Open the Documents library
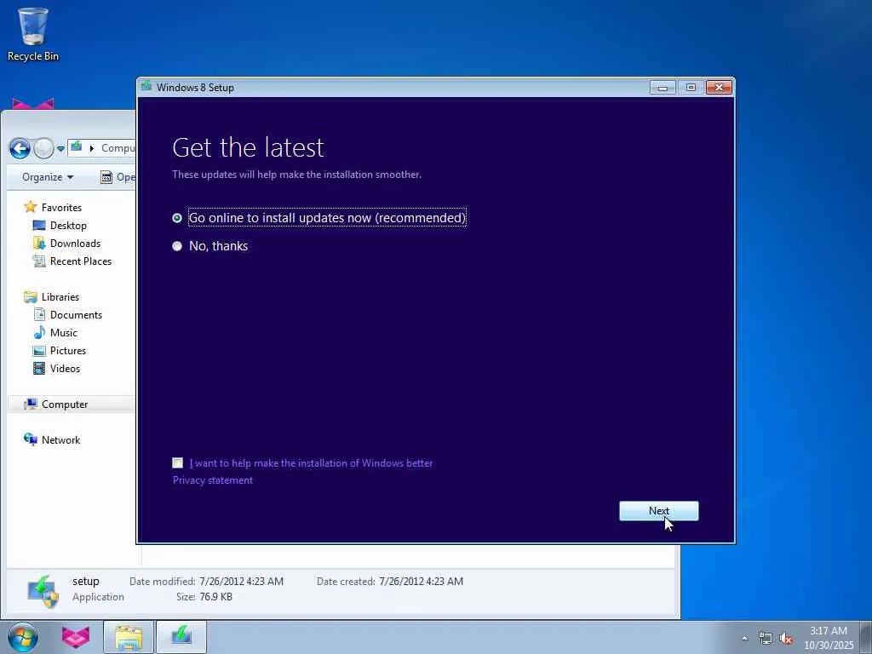 point(76,315)
